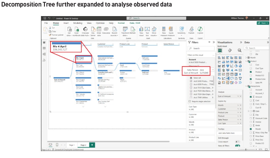
Task: Open Transform data in the ribbon
Action: 125,30
